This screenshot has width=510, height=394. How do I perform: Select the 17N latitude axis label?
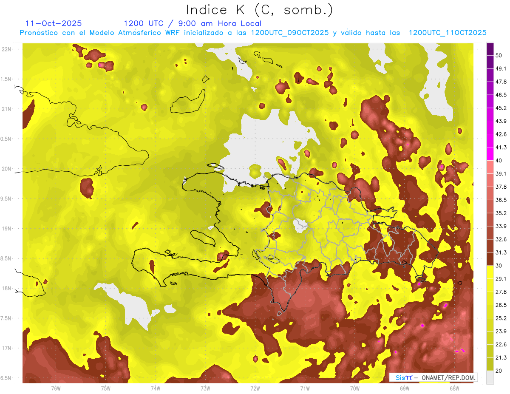tap(7, 348)
